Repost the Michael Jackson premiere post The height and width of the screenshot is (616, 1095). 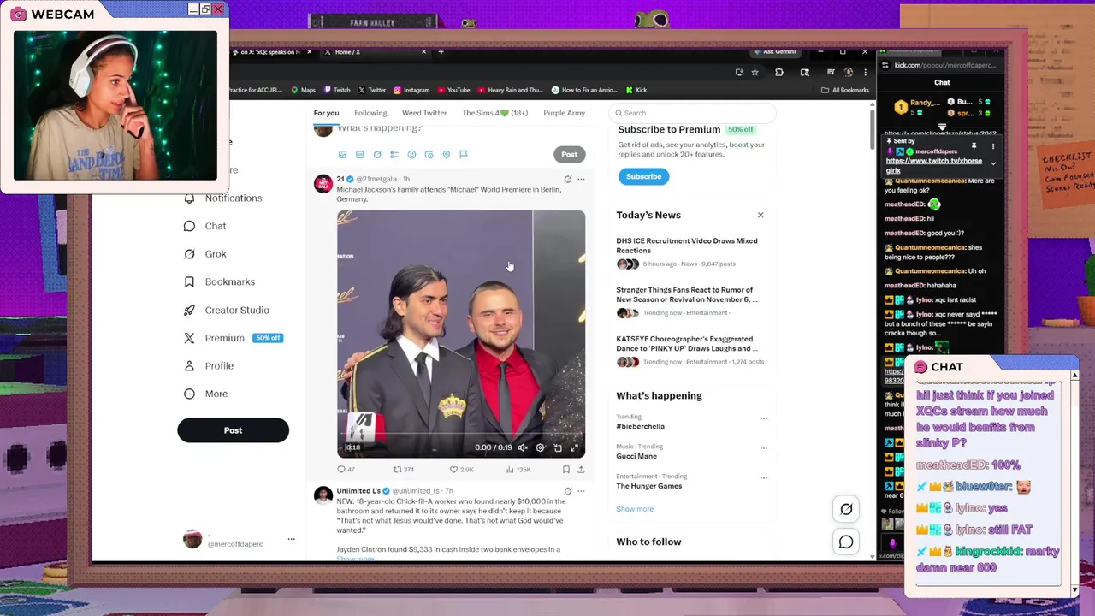[403, 469]
